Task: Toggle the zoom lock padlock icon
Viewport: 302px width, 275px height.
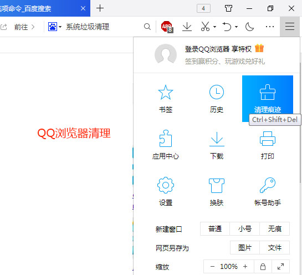Action: point(263,267)
